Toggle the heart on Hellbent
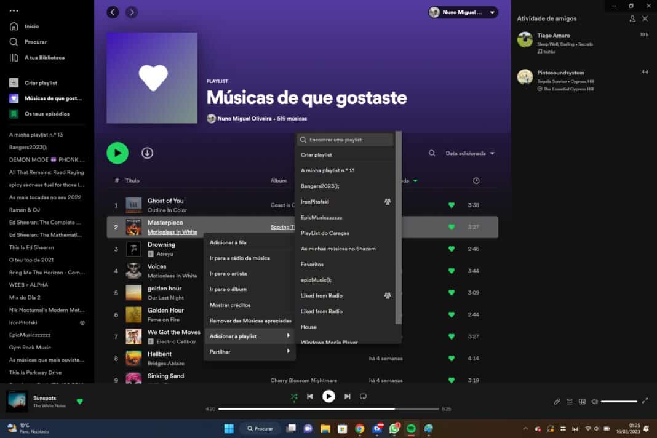657x438 pixels. [x=452, y=359]
